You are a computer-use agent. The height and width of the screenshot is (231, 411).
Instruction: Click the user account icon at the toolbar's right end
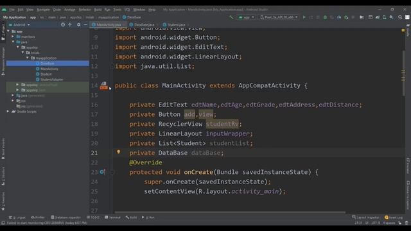pyautogui.click(x=407, y=17)
